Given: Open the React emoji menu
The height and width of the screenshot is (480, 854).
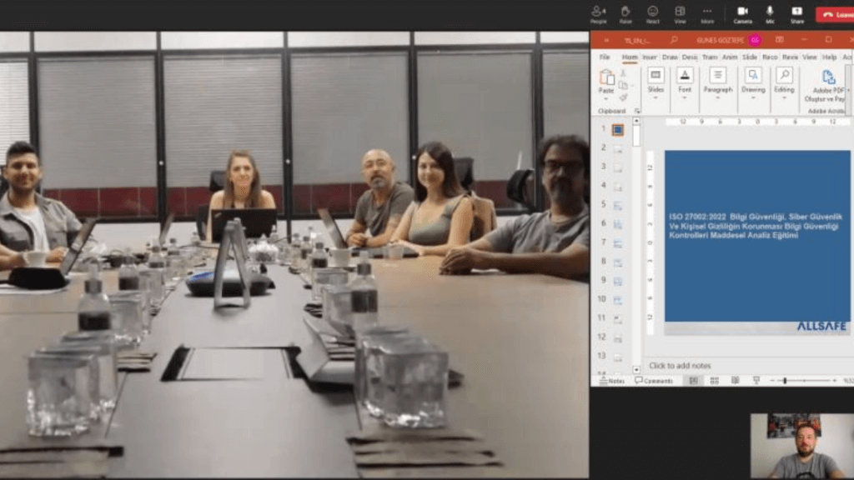Looking at the screenshot, I should point(652,13).
